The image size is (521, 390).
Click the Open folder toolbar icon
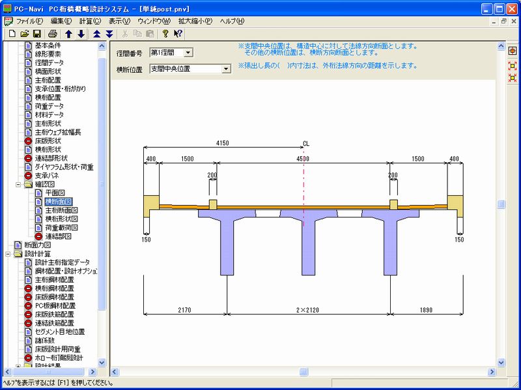[x=24, y=33]
